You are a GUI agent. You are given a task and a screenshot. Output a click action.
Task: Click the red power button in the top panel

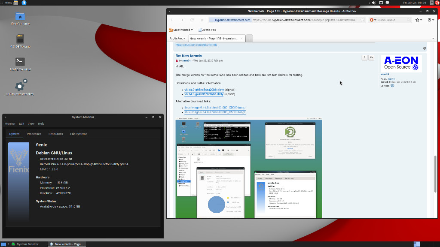(437, 3)
